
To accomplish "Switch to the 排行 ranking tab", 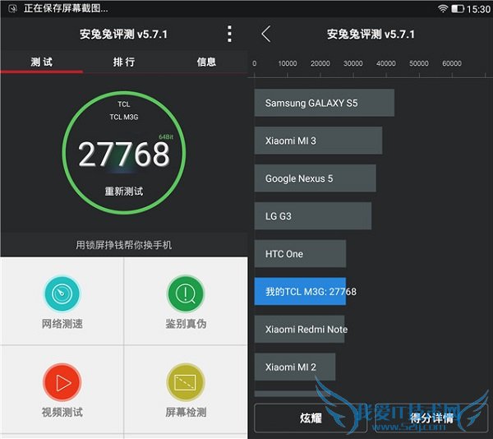I will point(124,62).
